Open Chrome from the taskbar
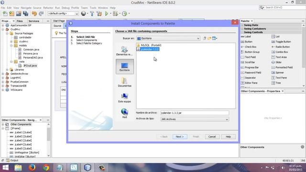 (x=46, y=168)
